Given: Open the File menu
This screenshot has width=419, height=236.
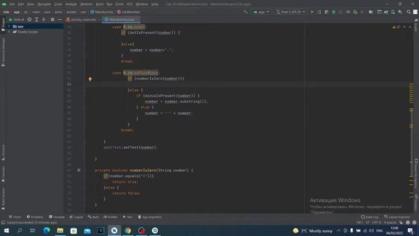Looking at the screenshot, I should [12, 4].
